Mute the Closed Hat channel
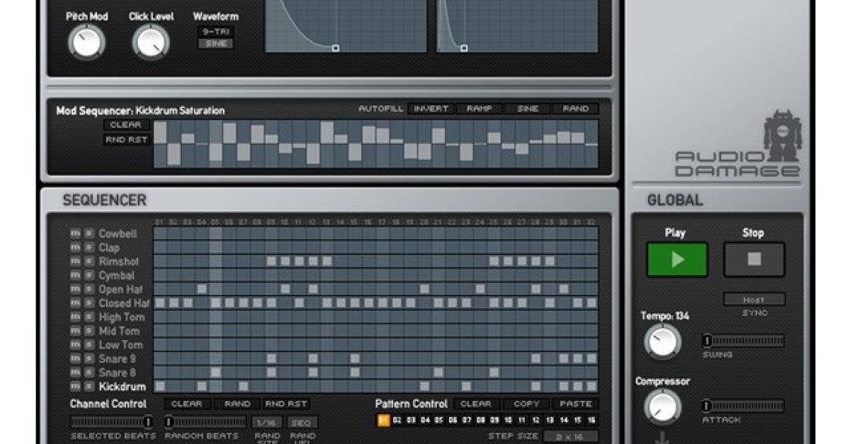Screen dimensions: 850x444 click(x=75, y=303)
